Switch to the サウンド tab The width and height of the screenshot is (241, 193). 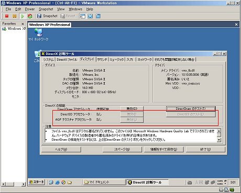coord(102,60)
